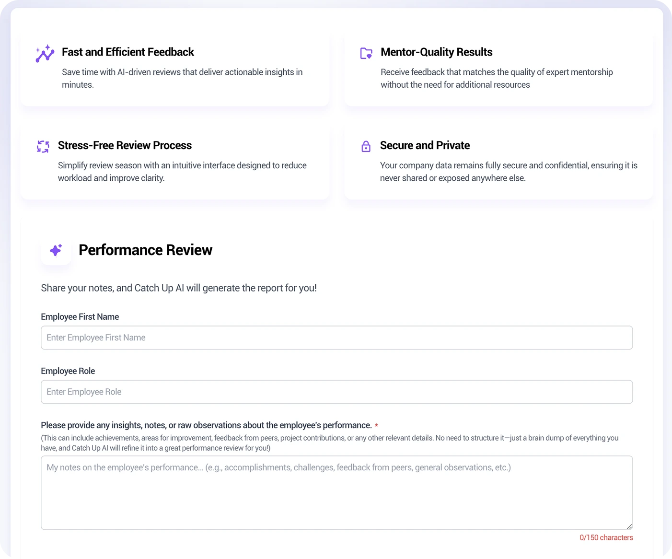The height and width of the screenshot is (559, 672).
Task: Click the "Mentor-Quality Results" heading
Action: [436, 52]
